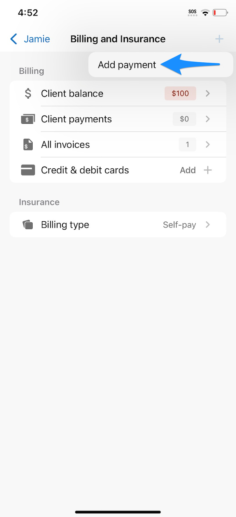Expand Client balance chevron
Image resolution: width=236 pixels, height=517 pixels.
(x=208, y=93)
